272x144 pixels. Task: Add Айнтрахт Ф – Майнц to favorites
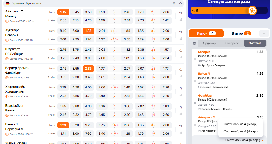[x=181, y=13]
